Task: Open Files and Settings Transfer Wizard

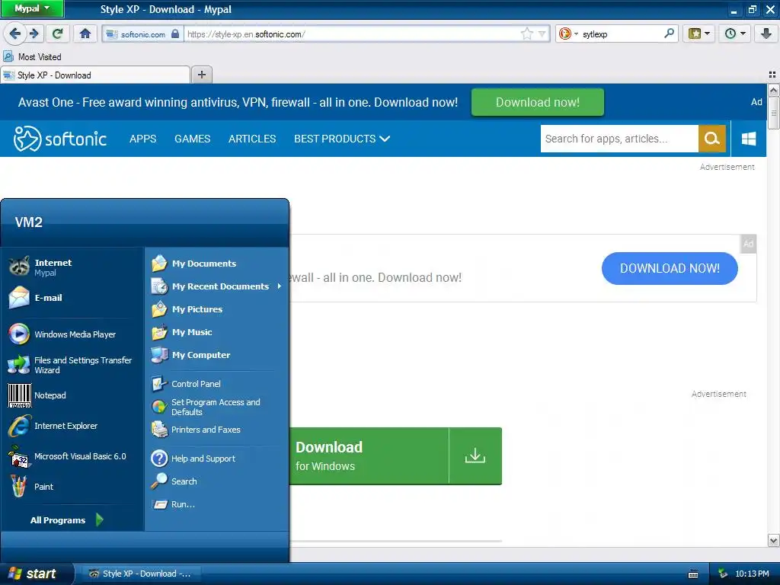Action: 72,365
